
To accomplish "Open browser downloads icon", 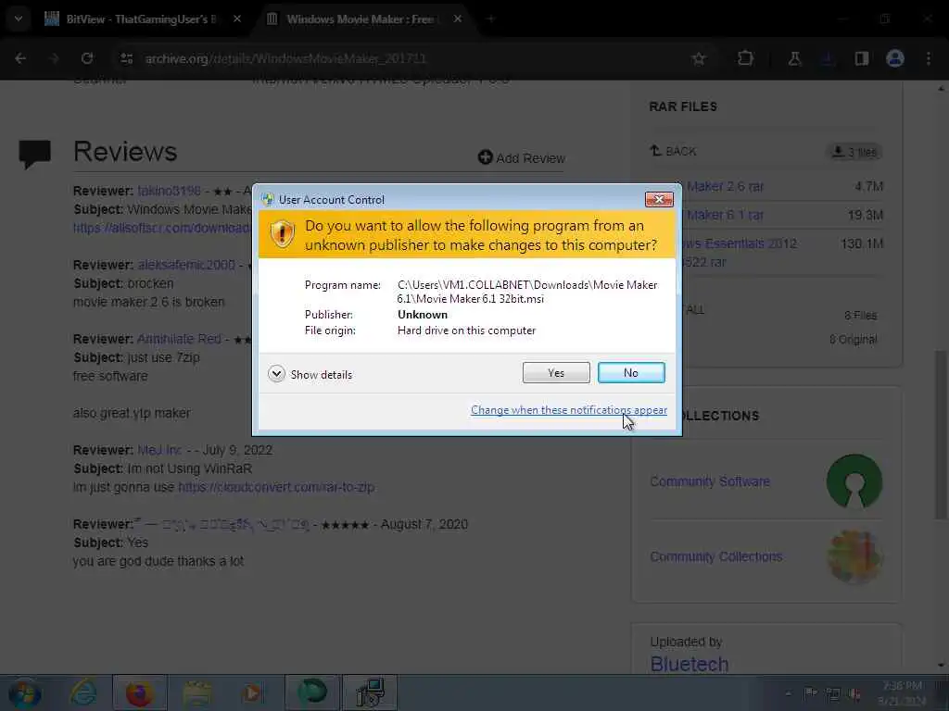I will [x=828, y=58].
